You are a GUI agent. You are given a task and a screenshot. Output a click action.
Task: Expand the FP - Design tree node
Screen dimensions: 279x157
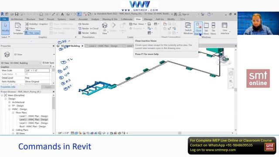pyautogui.click(x=9, y=106)
